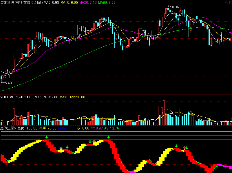Click the VOLUME: 124854.83 label
Viewport: 232px width, 173px height.
point(17,97)
